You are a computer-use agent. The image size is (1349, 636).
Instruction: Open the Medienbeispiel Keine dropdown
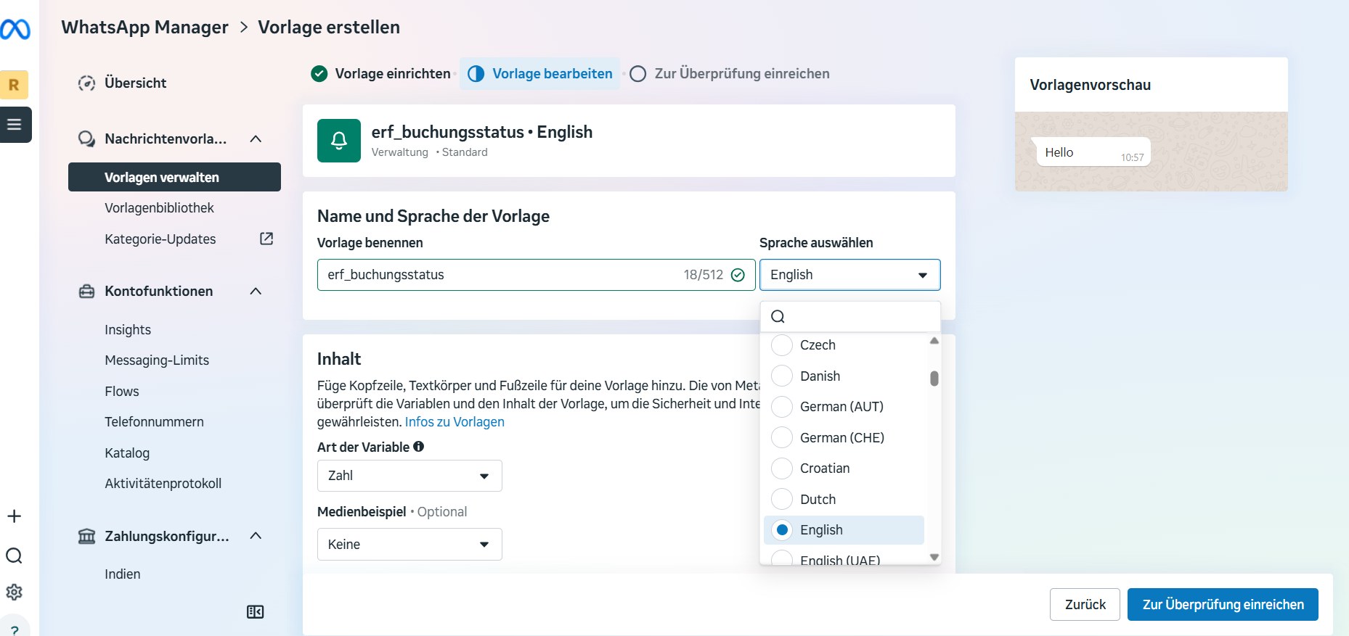point(409,545)
